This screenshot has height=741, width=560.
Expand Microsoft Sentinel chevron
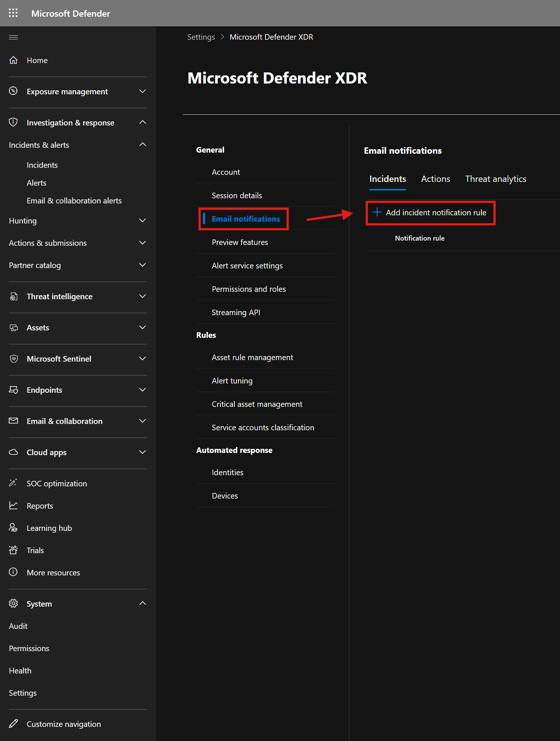click(142, 359)
